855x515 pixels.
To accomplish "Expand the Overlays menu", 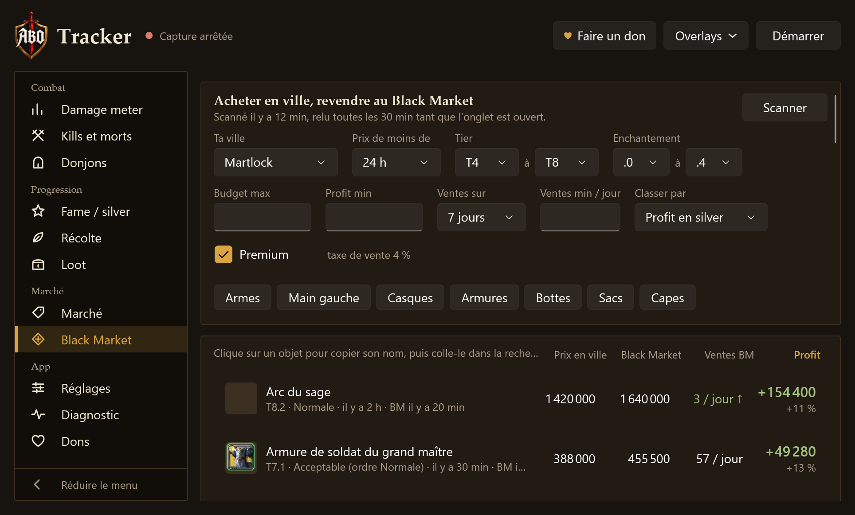I will tap(706, 36).
